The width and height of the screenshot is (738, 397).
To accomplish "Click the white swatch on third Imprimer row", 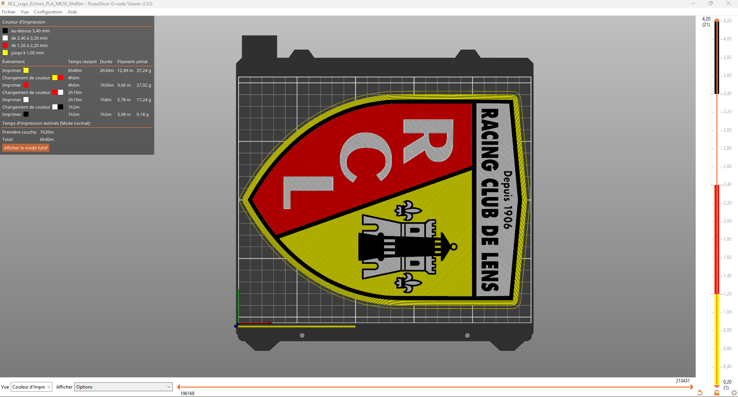I will tap(25, 100).
